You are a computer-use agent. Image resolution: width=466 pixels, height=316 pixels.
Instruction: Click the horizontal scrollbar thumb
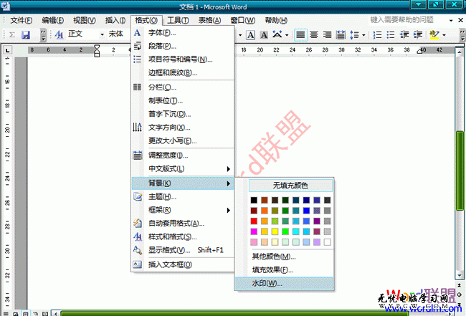(x=234, y=313)
